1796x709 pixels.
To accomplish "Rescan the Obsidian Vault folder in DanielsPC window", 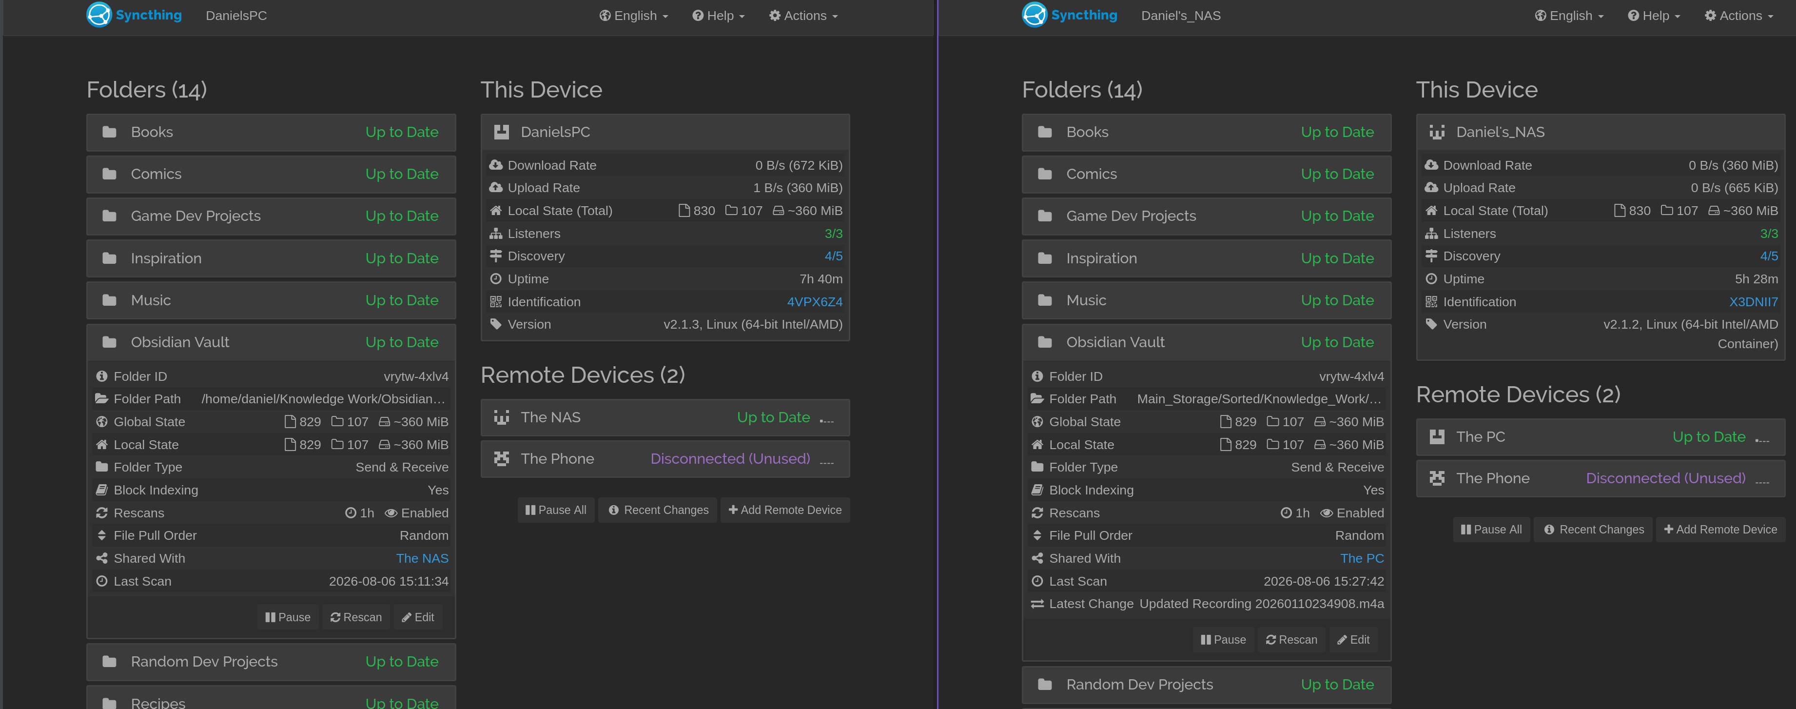I will [355, 617].
